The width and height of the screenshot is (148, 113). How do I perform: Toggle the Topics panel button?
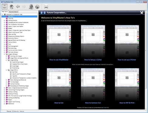tap(5, 7)
